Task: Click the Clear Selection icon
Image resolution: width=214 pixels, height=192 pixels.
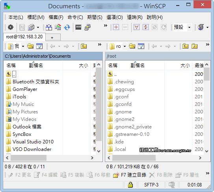Action: [x=154, y=27]
